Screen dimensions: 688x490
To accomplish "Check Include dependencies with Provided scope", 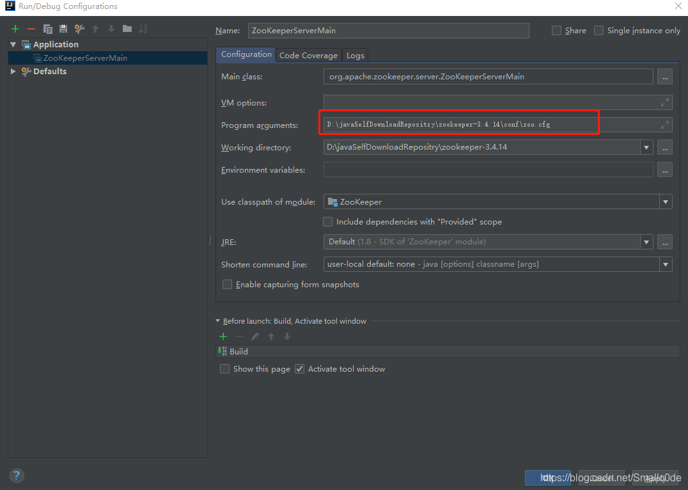I will [x=328, y=222].
